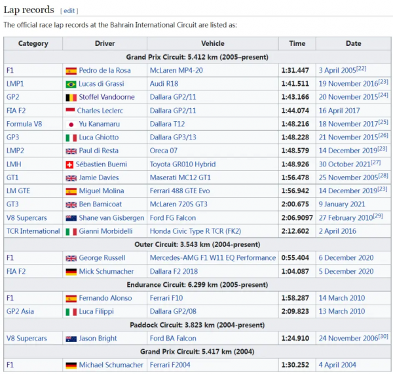Click the Swiss flag beside Sébastien Buemi
The width and height of the screenshot is (393, 374).
71,164
